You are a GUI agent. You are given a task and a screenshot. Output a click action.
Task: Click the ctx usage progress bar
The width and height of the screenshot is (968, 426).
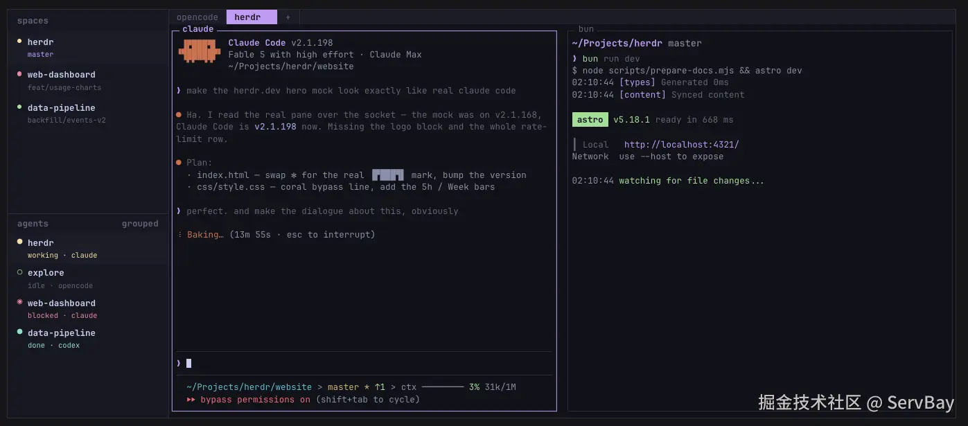tap(442, 387)
